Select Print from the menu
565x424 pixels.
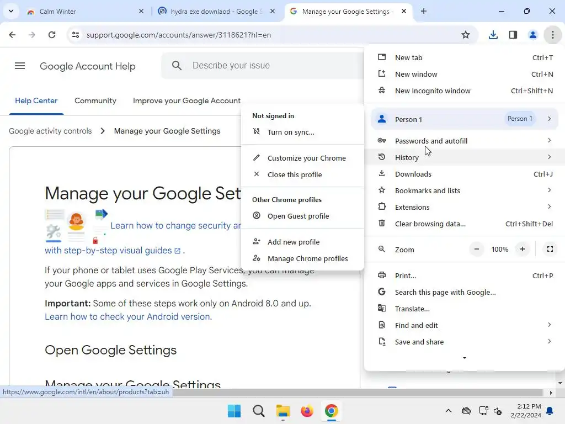(465, 275)
